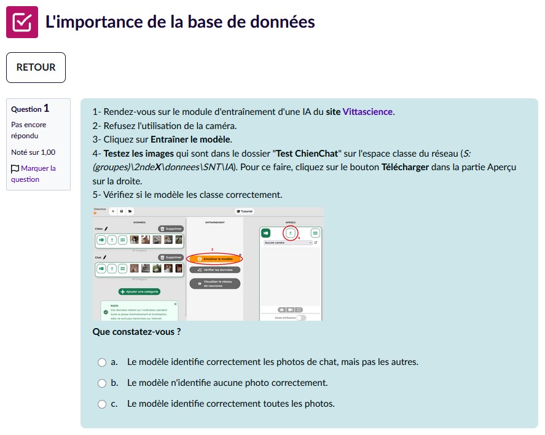Open the Vittascience site link

pyautogui.click(x=367, y=112)
